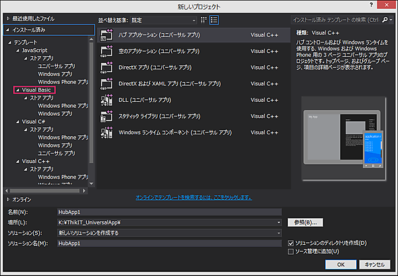Screen dimensions: 398x276
Task: Select Windows Phone アプリ under JavaScript
Action: [x=62, y=81]
